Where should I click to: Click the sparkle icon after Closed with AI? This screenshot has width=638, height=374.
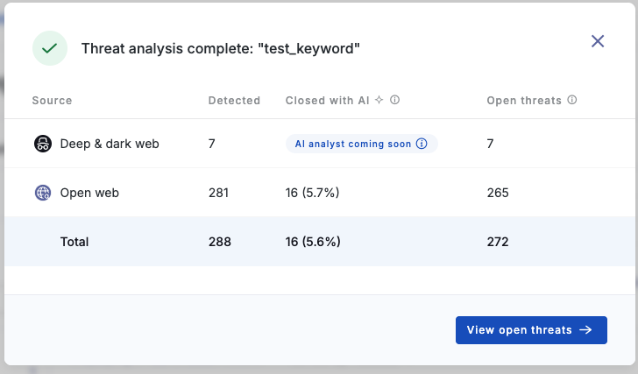(x=379, y=101)
